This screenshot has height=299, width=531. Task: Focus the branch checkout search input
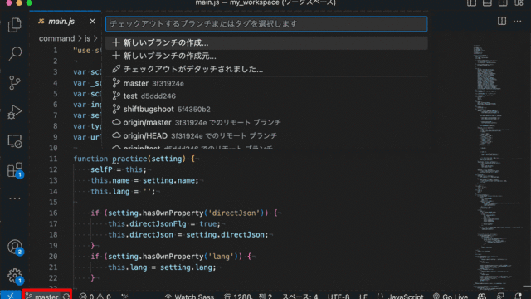266,24
